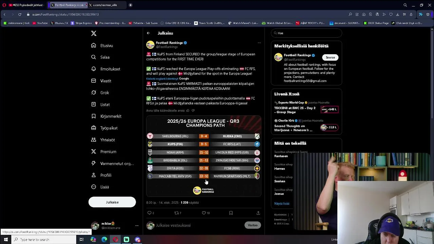Click the Windows taskbar search box
Screen dimensions: 434x244
44,240
